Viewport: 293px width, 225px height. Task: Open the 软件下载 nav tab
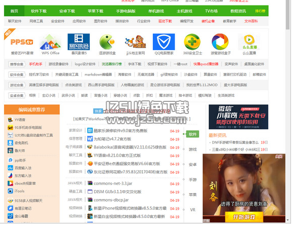[x=39, y=11]
